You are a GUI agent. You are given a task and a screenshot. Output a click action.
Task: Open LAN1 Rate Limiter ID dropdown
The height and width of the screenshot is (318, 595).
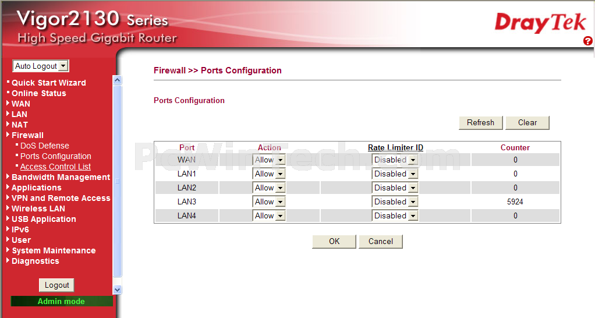coord(395,174)
